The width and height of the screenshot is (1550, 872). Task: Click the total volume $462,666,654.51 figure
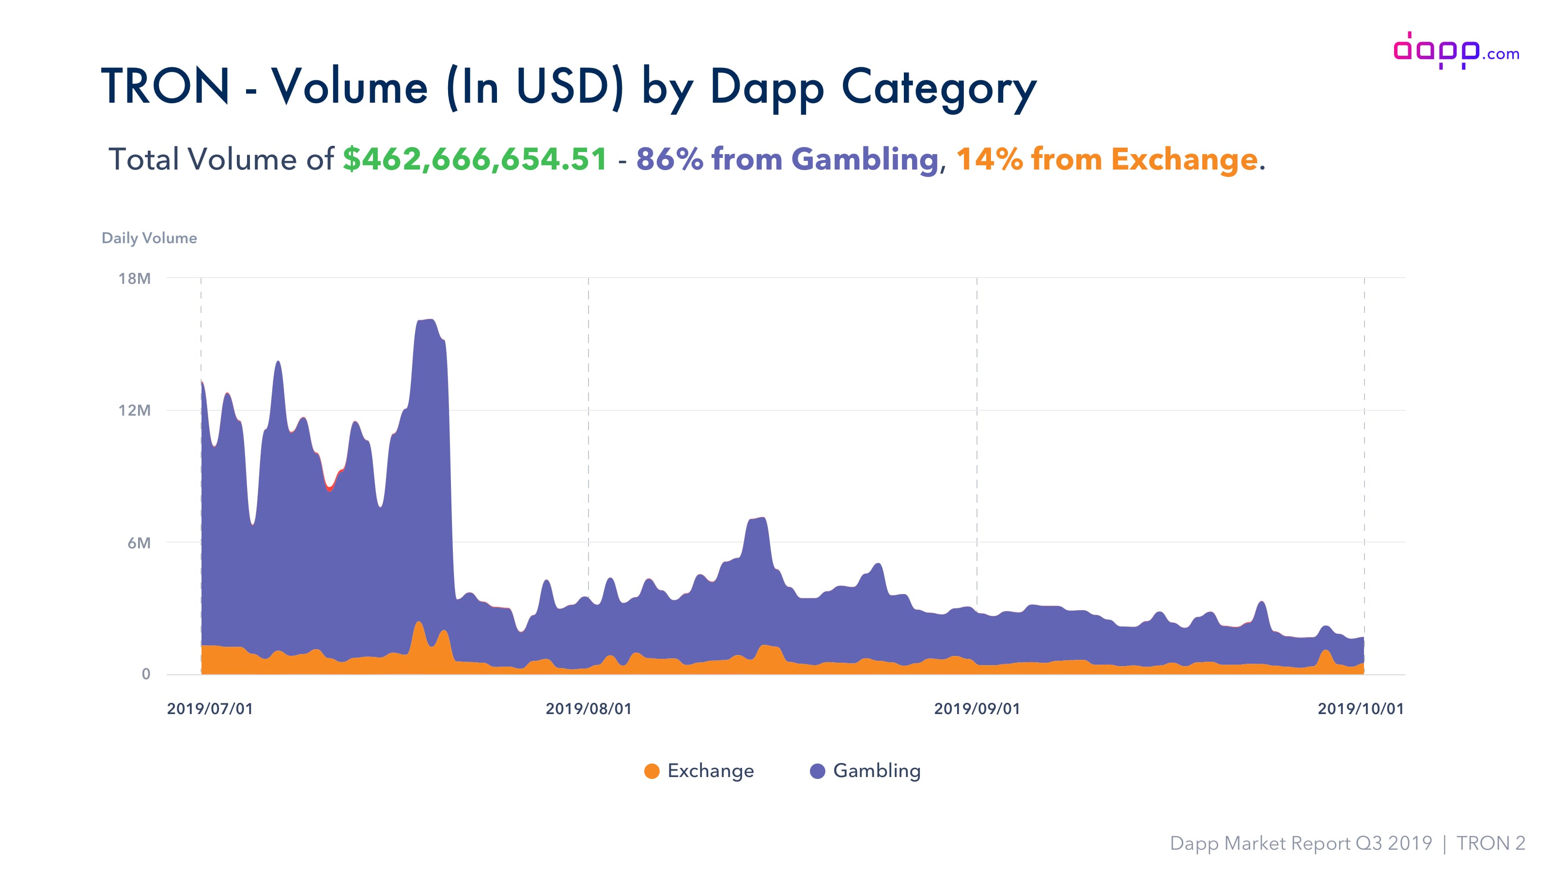pyautogui.click(x=475, y=159)
